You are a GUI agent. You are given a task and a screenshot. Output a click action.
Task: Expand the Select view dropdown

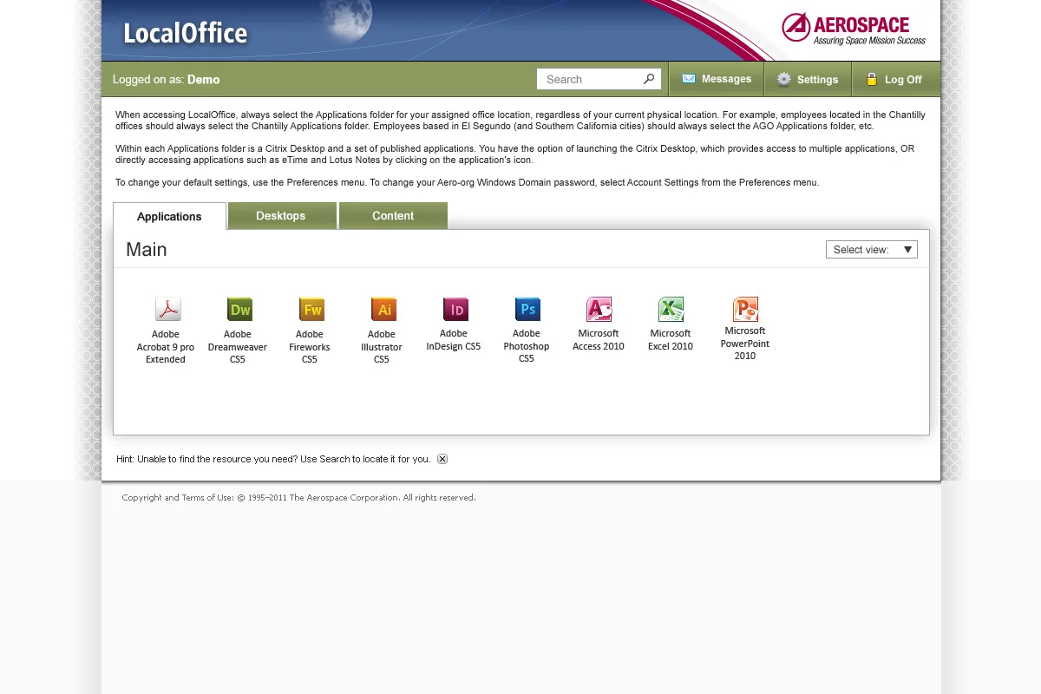(872, 250)
